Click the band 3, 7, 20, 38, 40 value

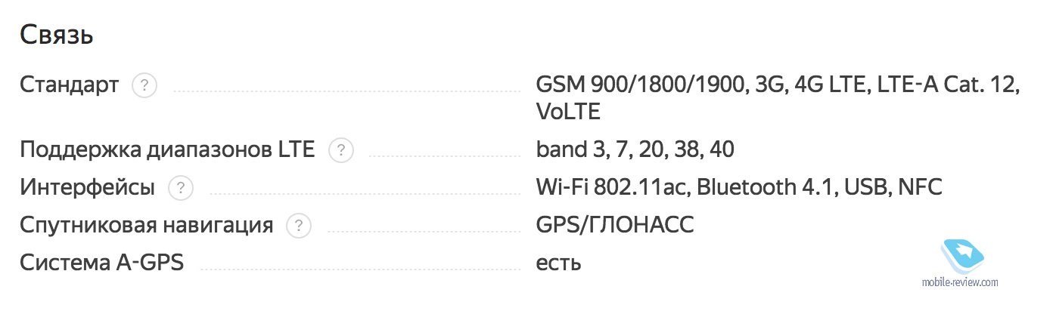(x=635, y=150)
